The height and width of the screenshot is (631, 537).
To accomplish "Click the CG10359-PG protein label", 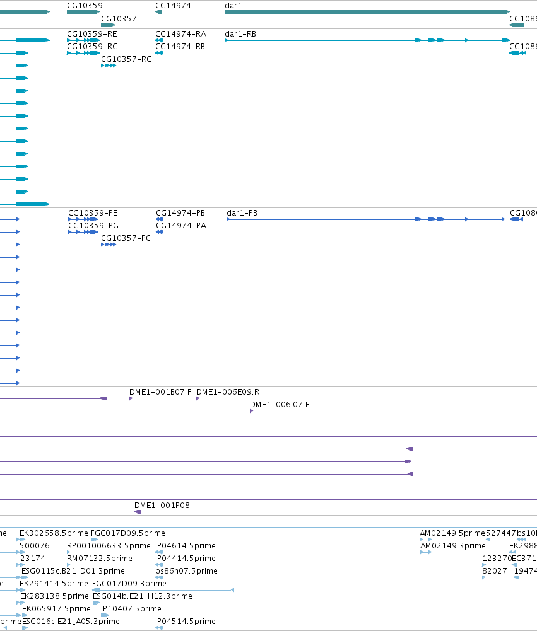I will coord(93,226).
